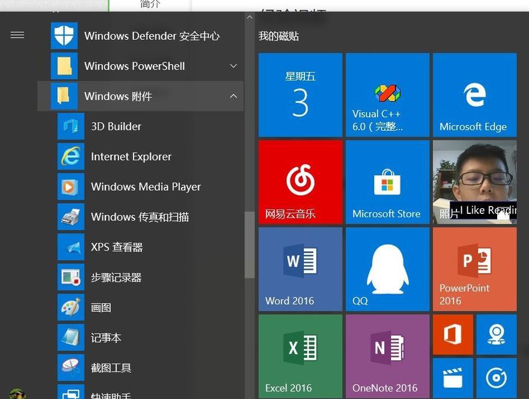529x399 pixels.
Task: Open the hamburger navigation menu
Action: [17, 35]
